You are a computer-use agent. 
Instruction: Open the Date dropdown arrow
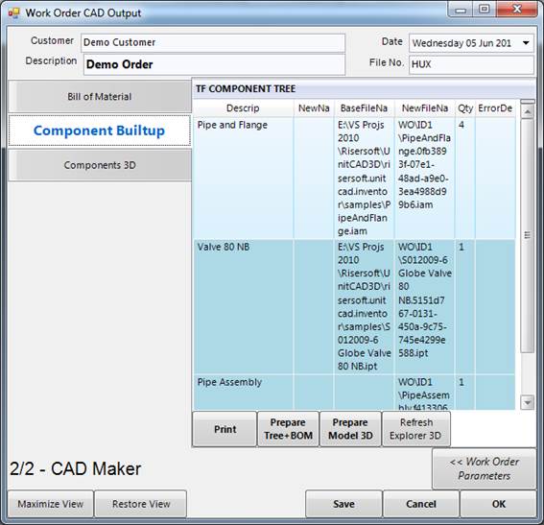[526, 43]
